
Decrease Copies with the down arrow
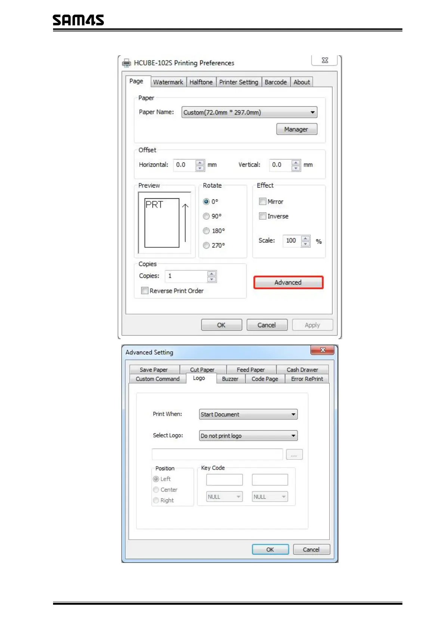pos(211,279)
